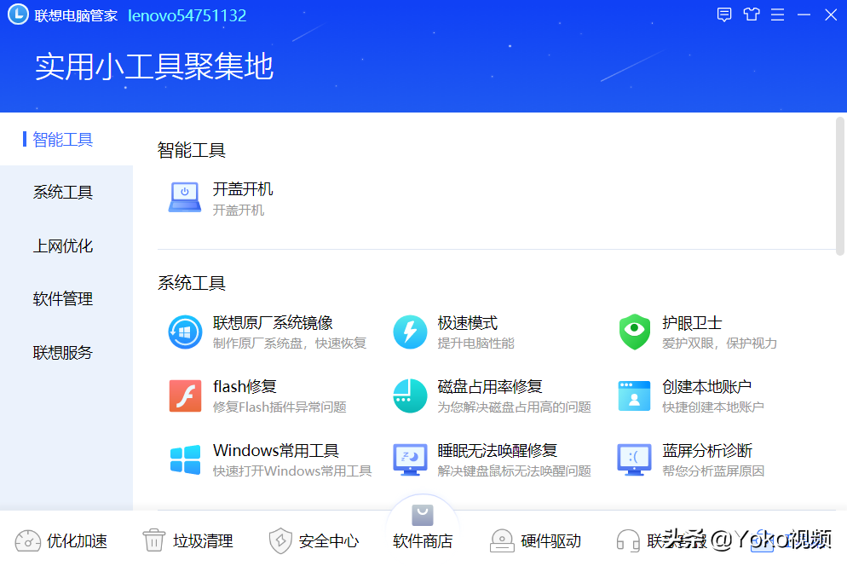Viewport: 847px width, 566px height.
Task: Open 优化加速 from the bottom bar
Action: [61, 540]
